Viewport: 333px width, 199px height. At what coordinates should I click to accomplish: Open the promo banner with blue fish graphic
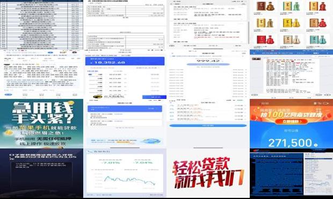[x=125, y=141]
